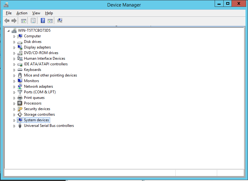Expand the Keyboards category
This screenshot has height=181, width=248.
pyautogui.click(x=14, y=70)
